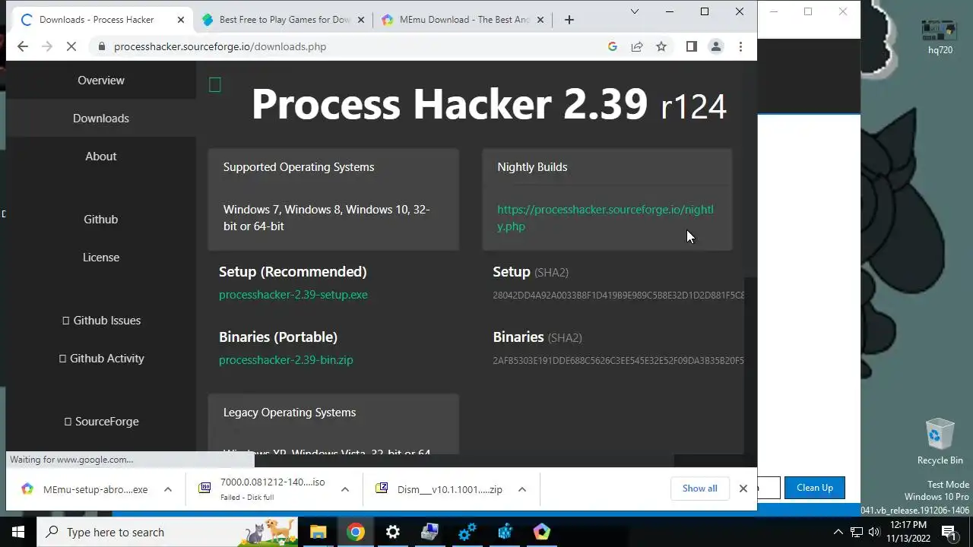Click the taskbar search box

167,532
